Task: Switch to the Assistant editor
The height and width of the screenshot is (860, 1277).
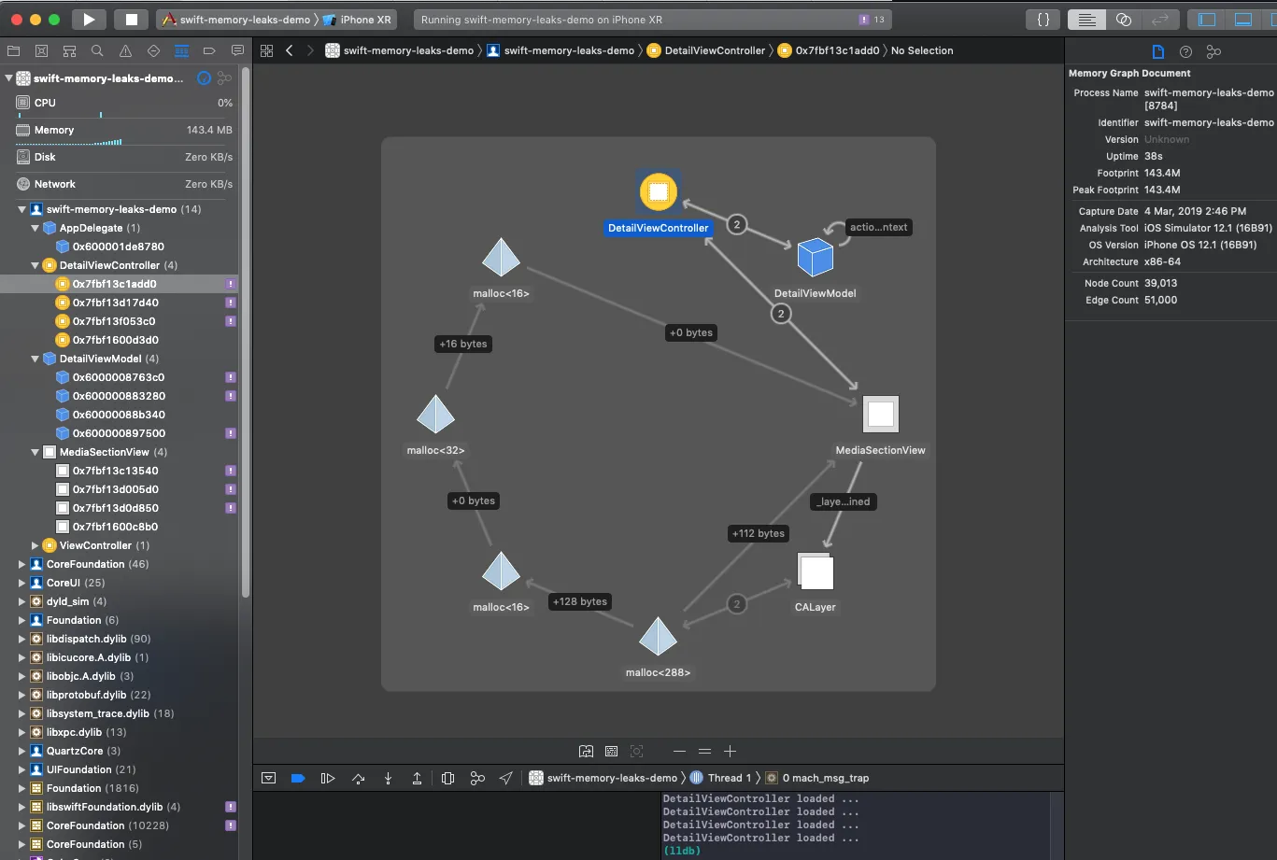Action: click(x=1124, y=20)
